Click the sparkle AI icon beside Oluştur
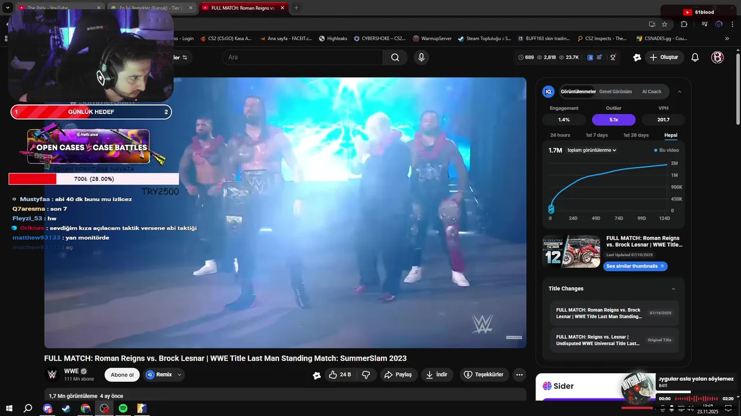This screenshot has width=741, height=416. tap(637, 57)
